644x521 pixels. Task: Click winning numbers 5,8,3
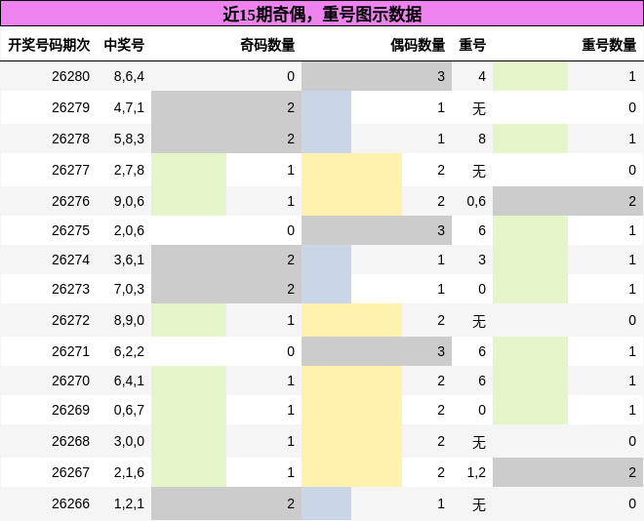(129, 139)
